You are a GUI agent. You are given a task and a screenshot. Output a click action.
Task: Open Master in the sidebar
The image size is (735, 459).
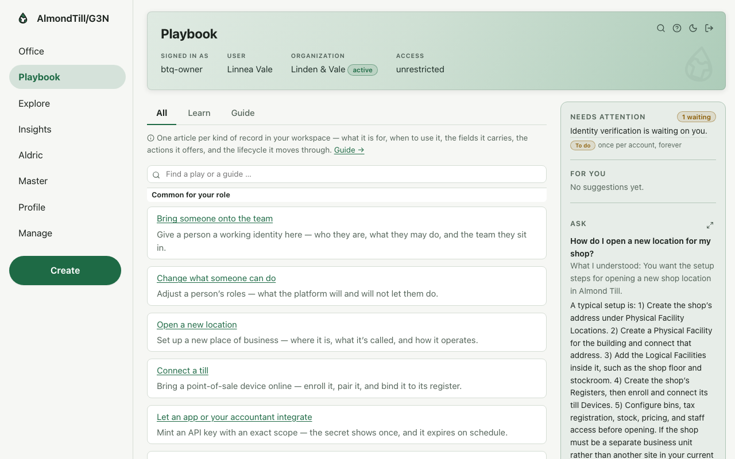tap(67, 181)
